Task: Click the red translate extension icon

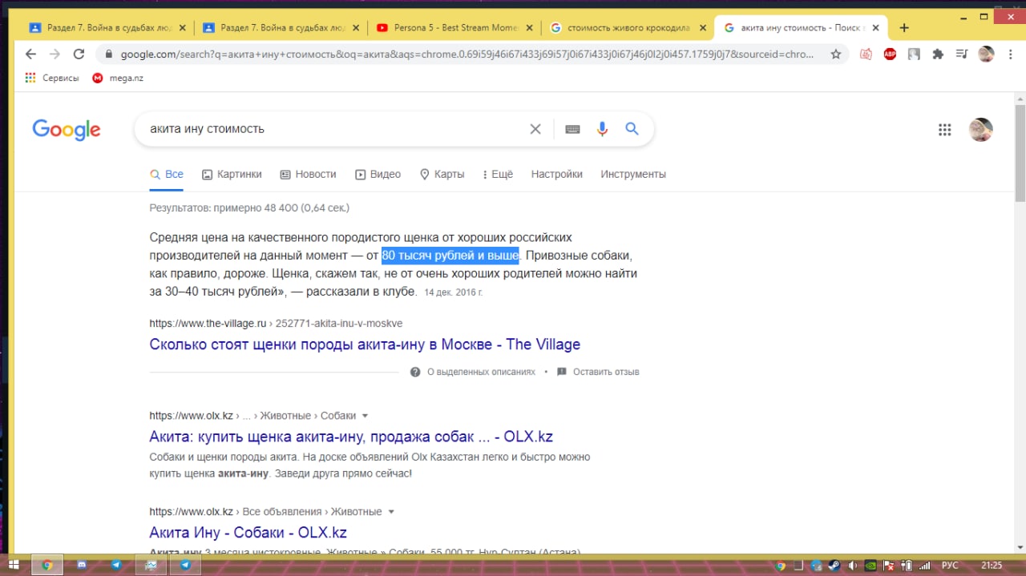Action: coord(866,54)
